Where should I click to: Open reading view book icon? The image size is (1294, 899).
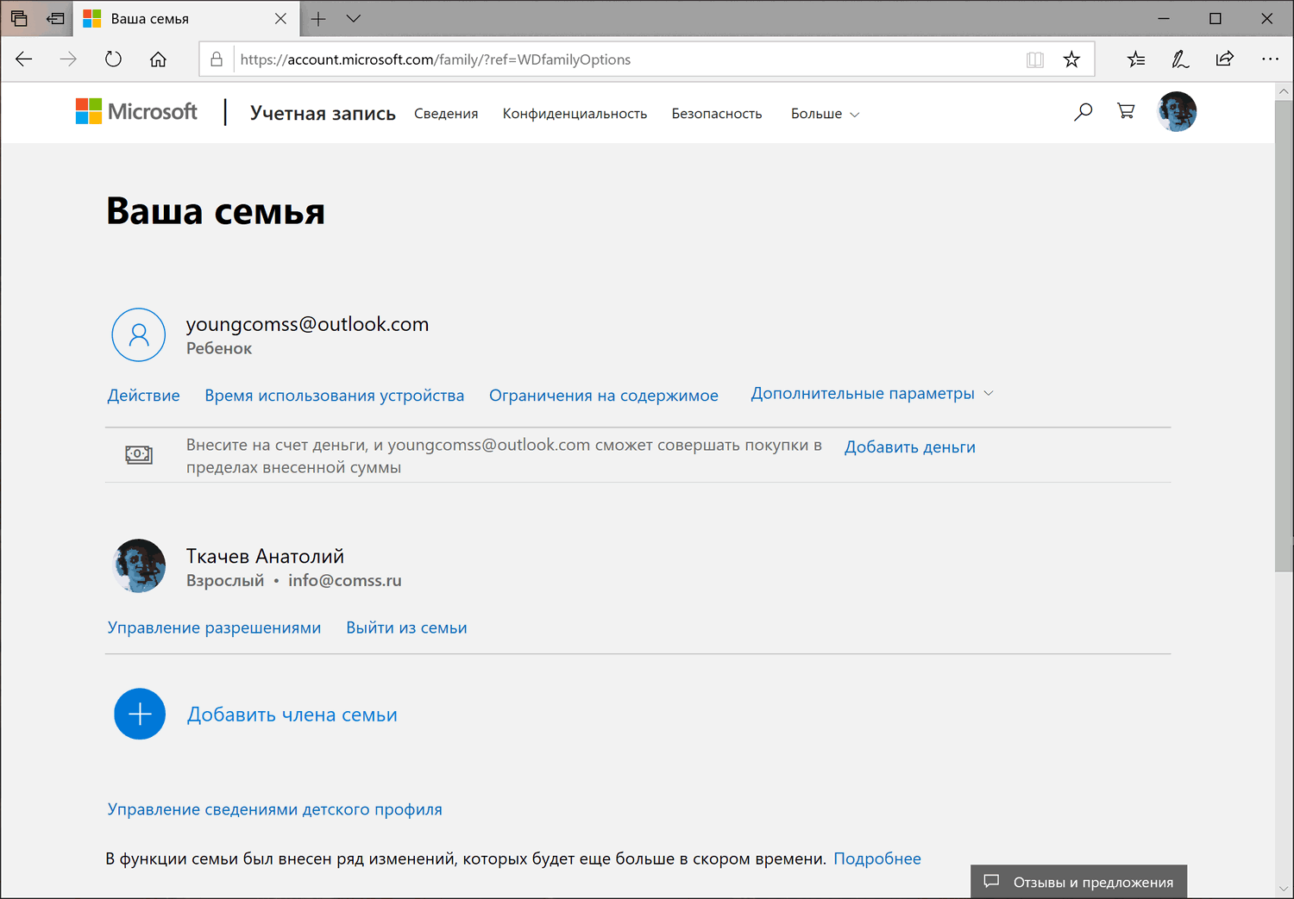click(x=1035, y=59)
